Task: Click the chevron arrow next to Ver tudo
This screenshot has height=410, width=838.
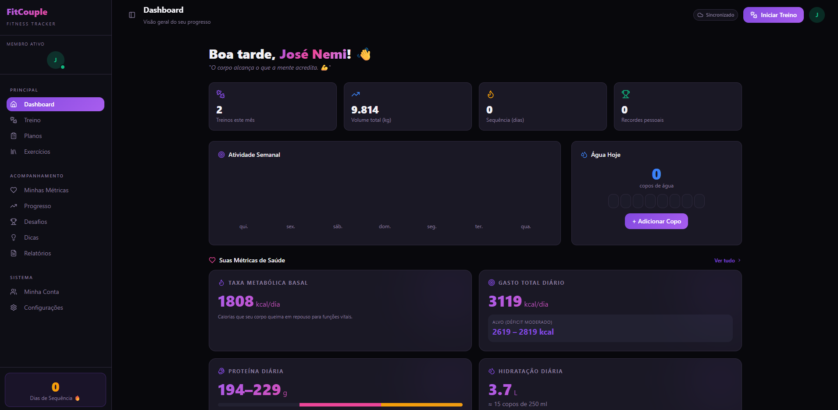Action: [x=739, y=260]
